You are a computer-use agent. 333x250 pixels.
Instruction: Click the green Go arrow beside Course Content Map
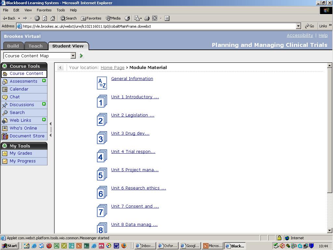pyautogui.click(x=81, y=56)
